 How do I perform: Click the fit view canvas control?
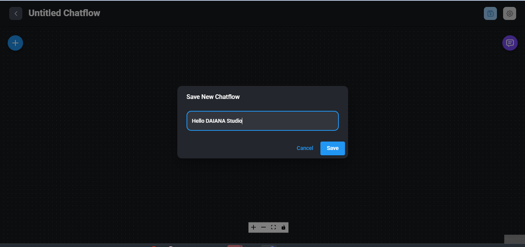click(x=273, y=227)
